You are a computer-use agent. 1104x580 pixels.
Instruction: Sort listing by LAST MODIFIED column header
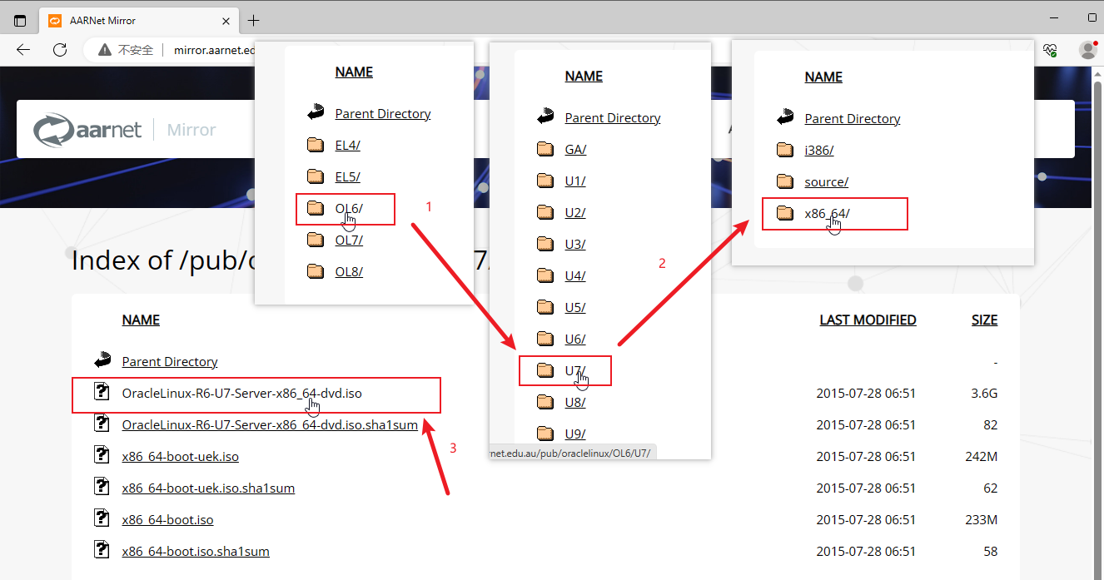tap(868, 320)
